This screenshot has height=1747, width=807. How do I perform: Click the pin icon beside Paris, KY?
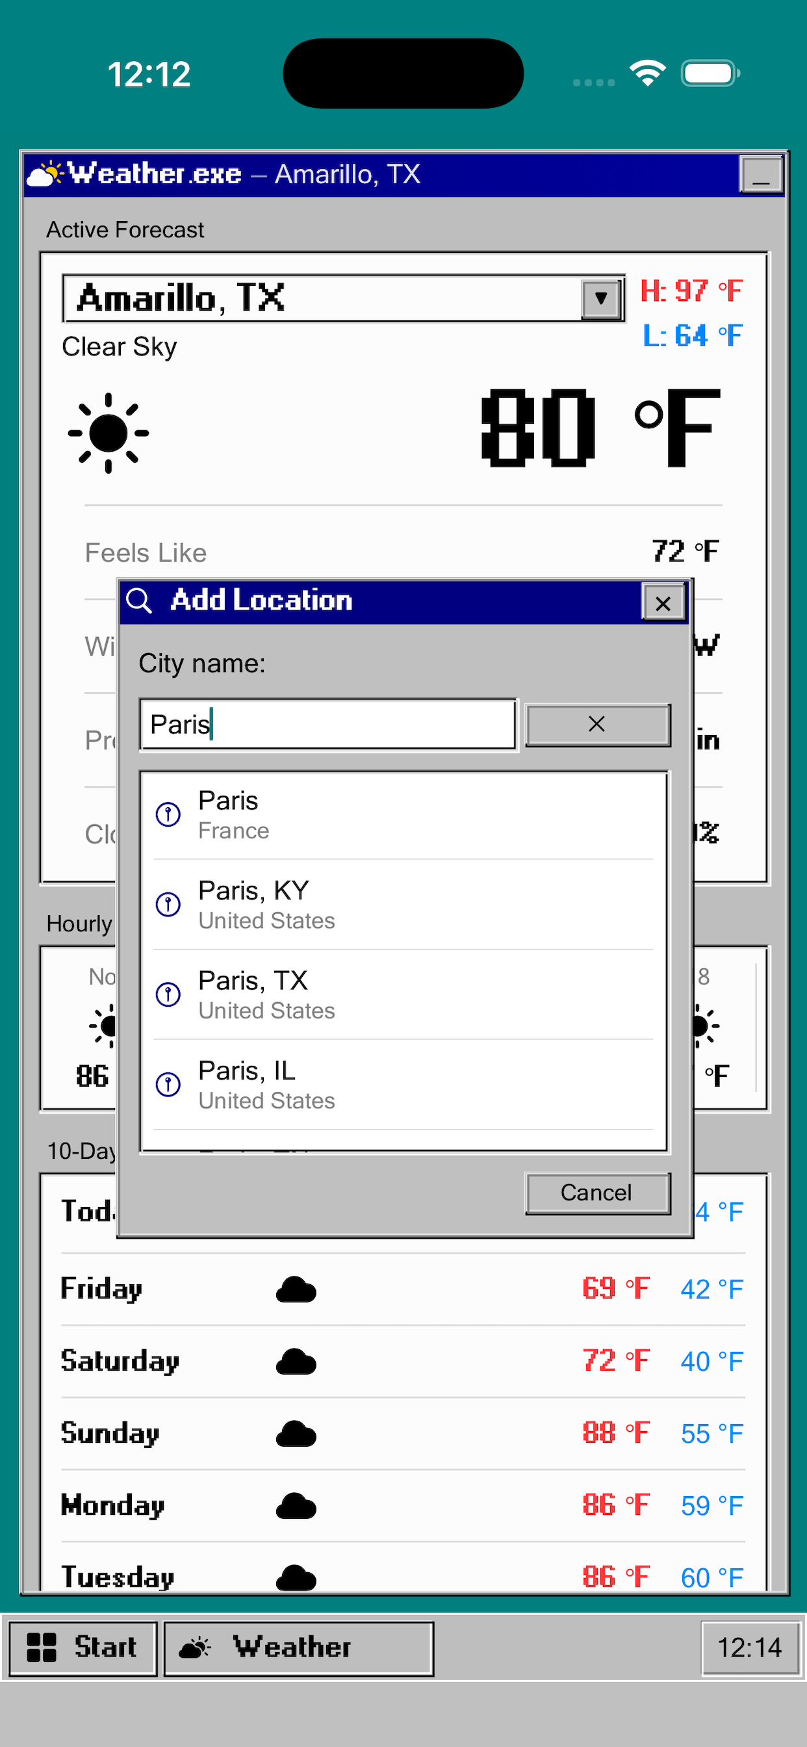click(168, 904)
